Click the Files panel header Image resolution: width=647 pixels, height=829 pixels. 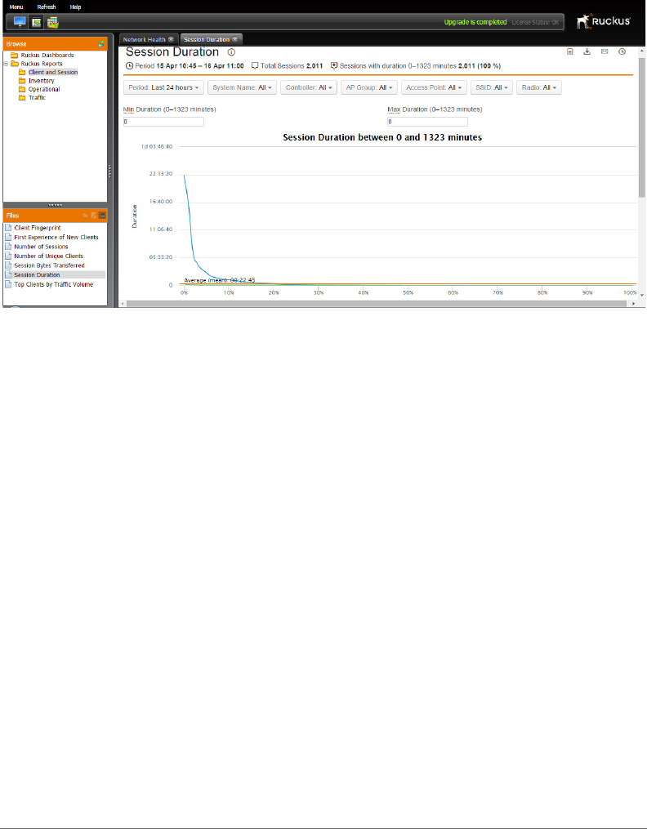click(55, 215)
